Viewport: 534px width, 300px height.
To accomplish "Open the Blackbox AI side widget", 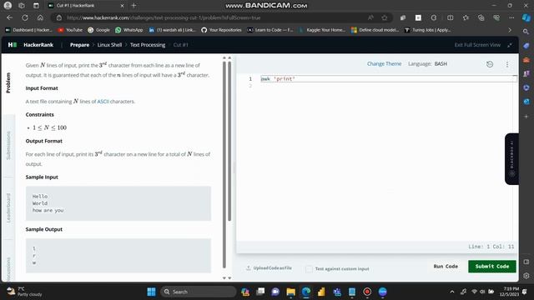I will [x=511, y=159].
